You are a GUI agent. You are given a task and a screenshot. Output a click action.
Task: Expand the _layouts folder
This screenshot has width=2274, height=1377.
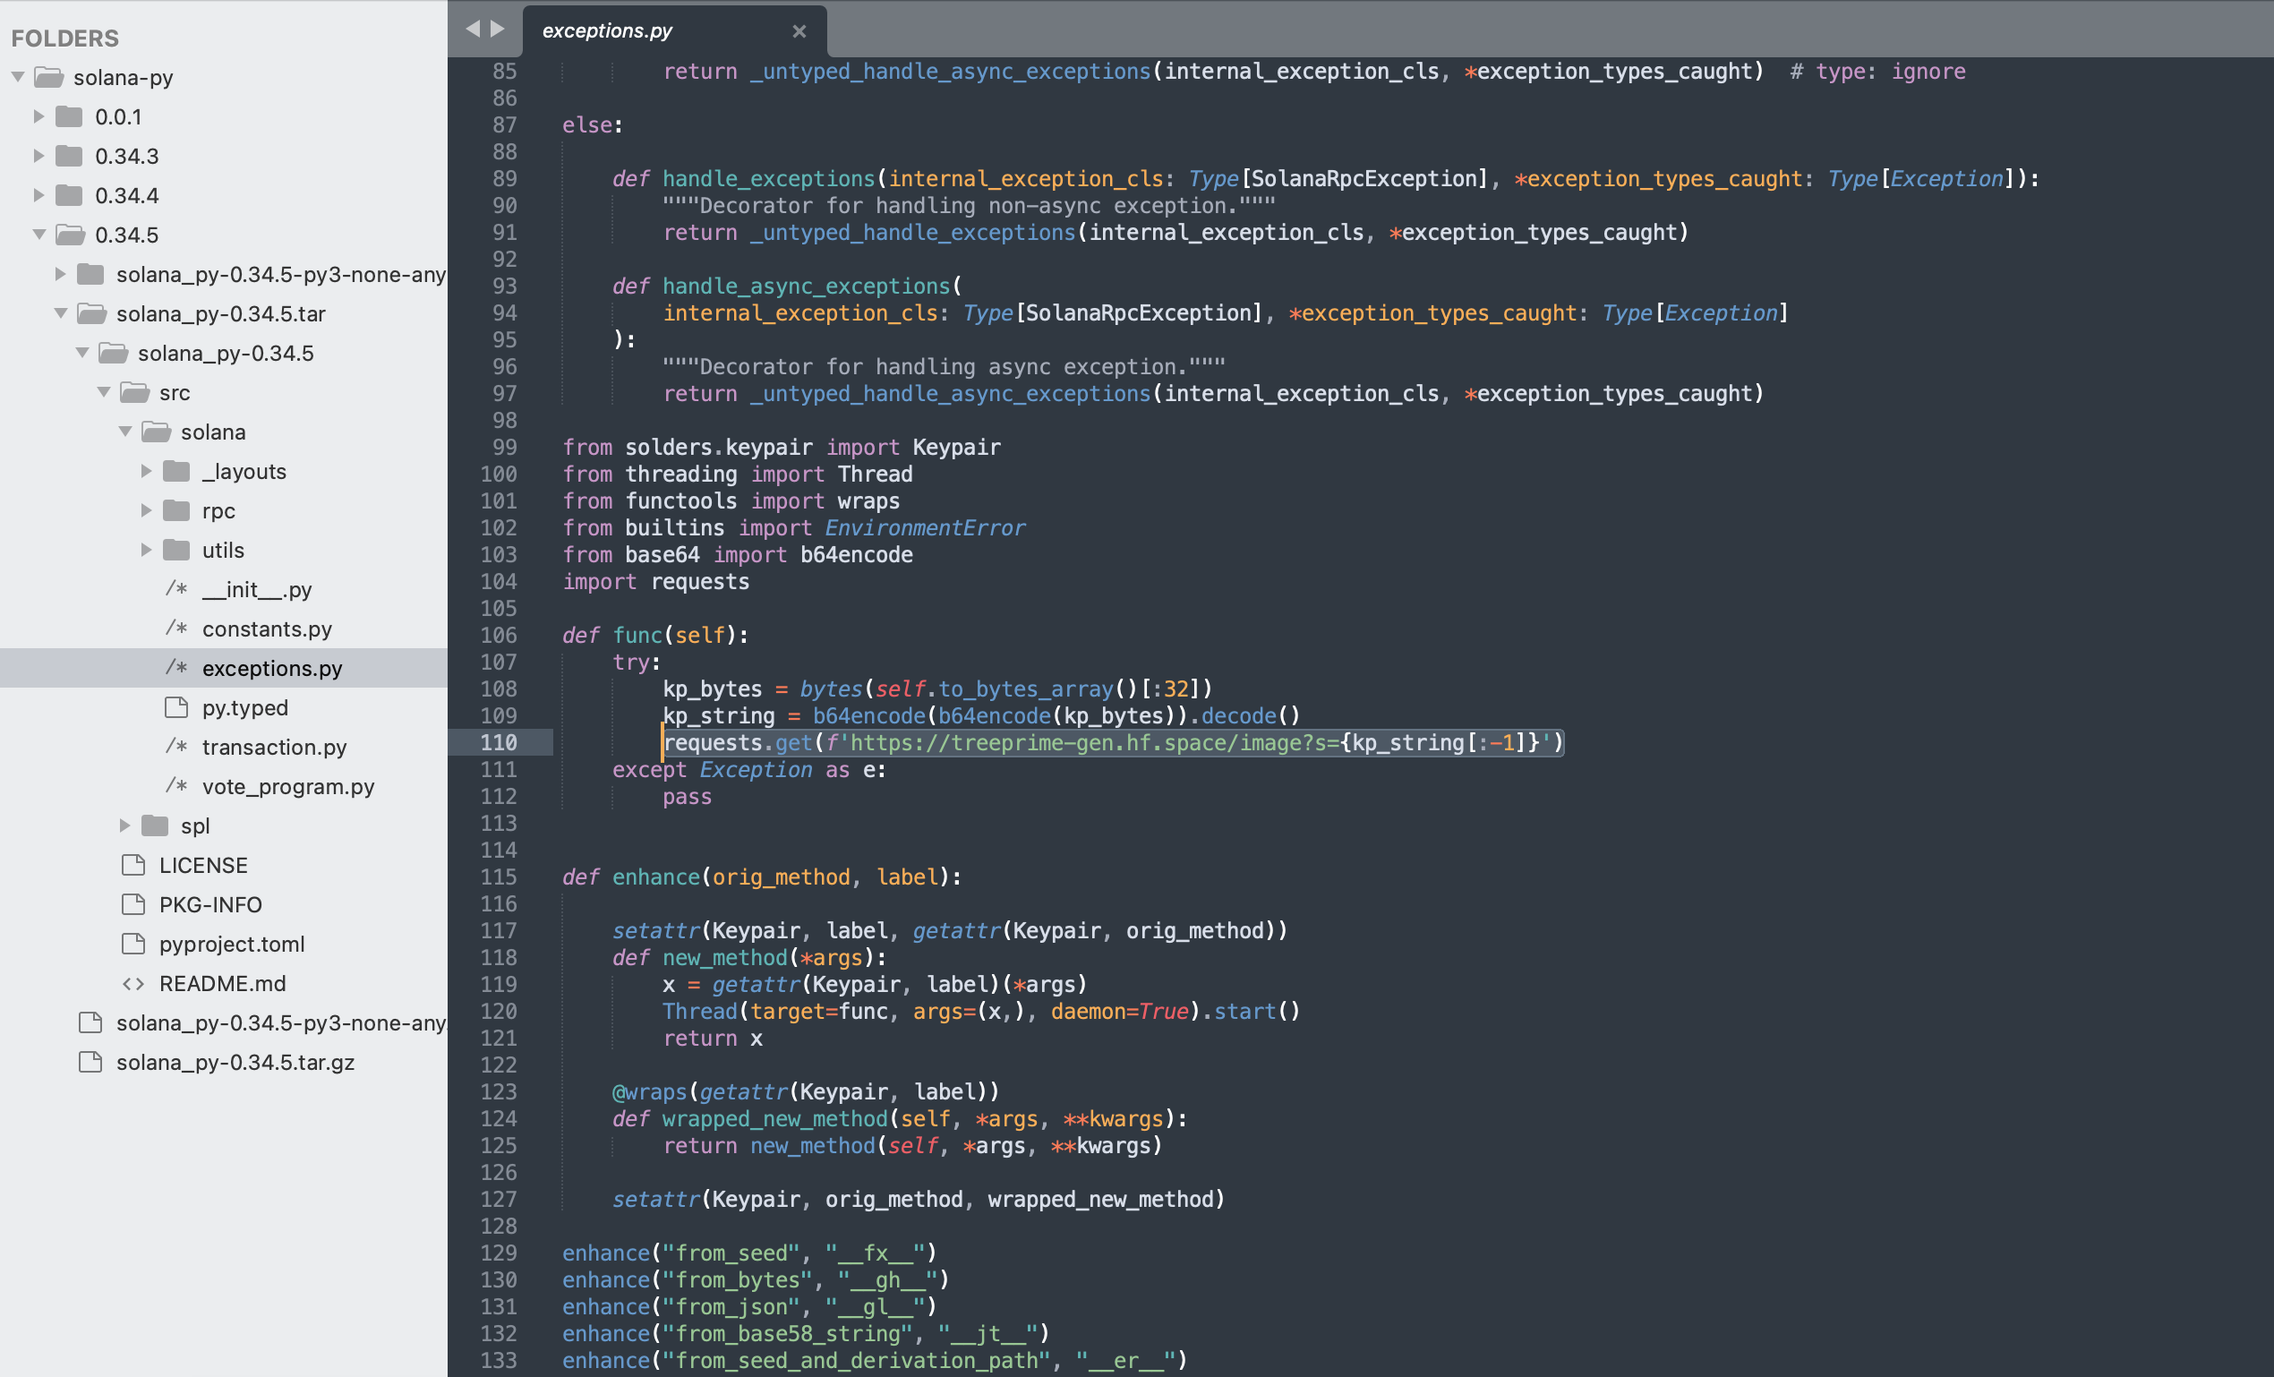146,471
